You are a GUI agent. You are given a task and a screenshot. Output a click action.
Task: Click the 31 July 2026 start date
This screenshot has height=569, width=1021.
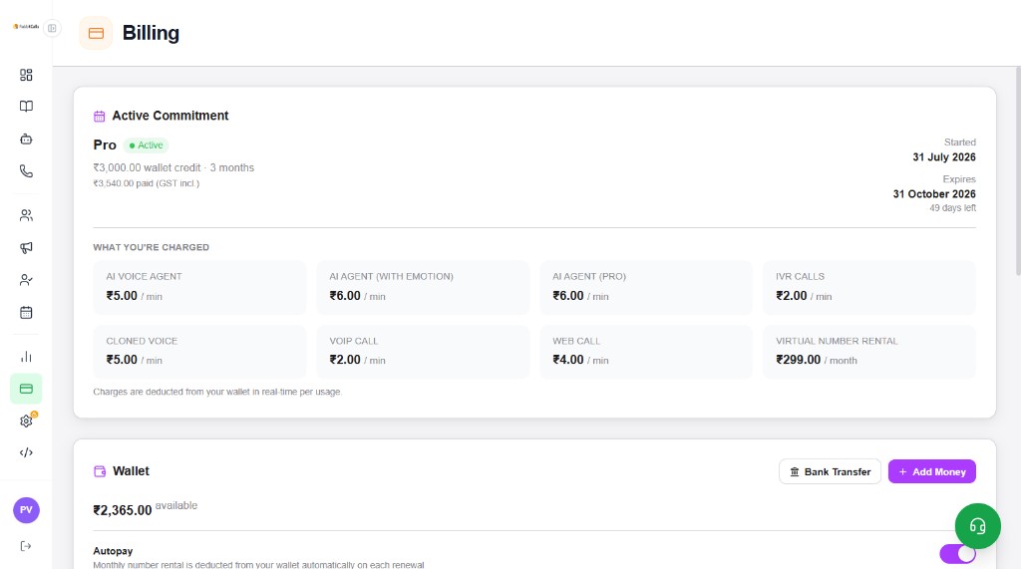(x=944, y=156)
